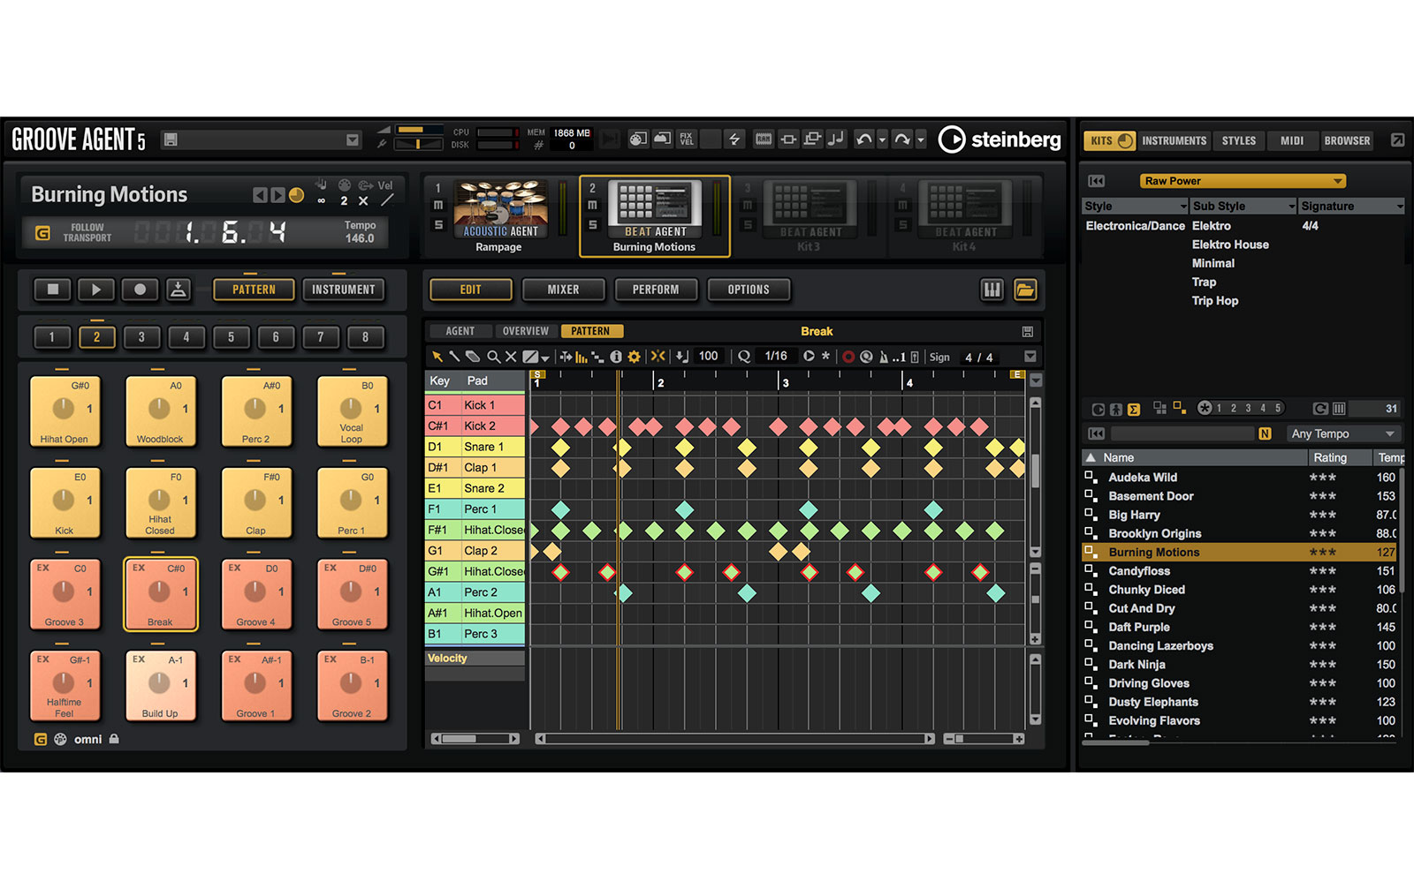Select the draw pencil tool in pattern editor

(x=454, y=357)
